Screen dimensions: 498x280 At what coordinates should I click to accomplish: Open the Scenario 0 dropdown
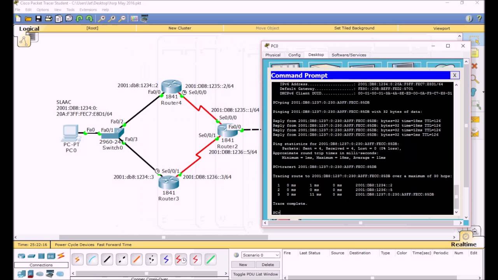coord(261,255)
